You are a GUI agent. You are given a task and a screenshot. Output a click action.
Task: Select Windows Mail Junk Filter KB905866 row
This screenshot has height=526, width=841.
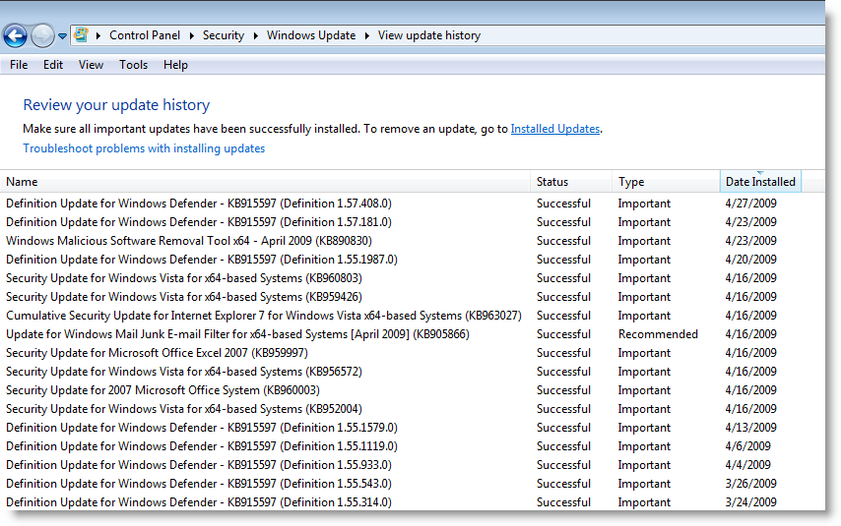click(413, 334)
